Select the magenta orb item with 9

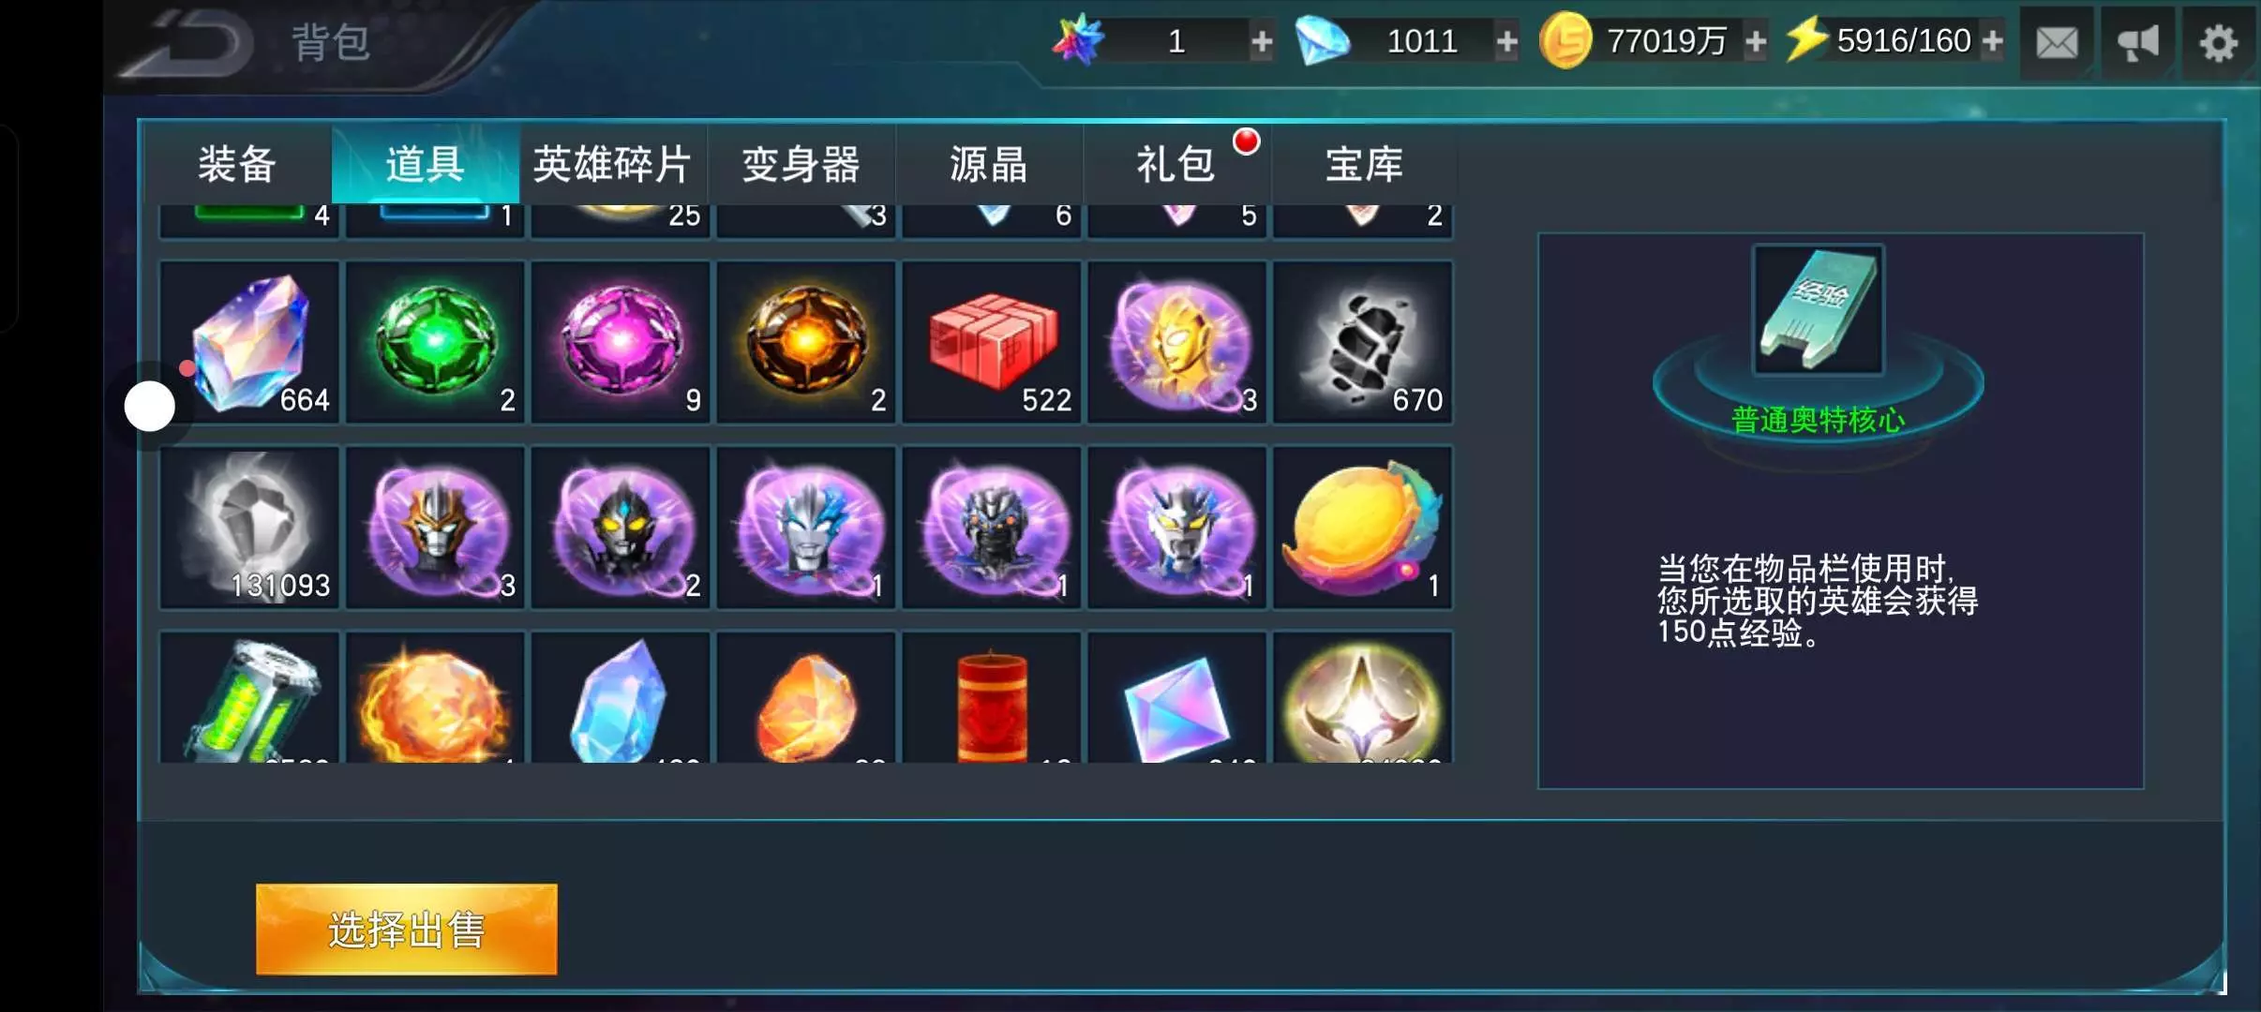coord(621,342)
